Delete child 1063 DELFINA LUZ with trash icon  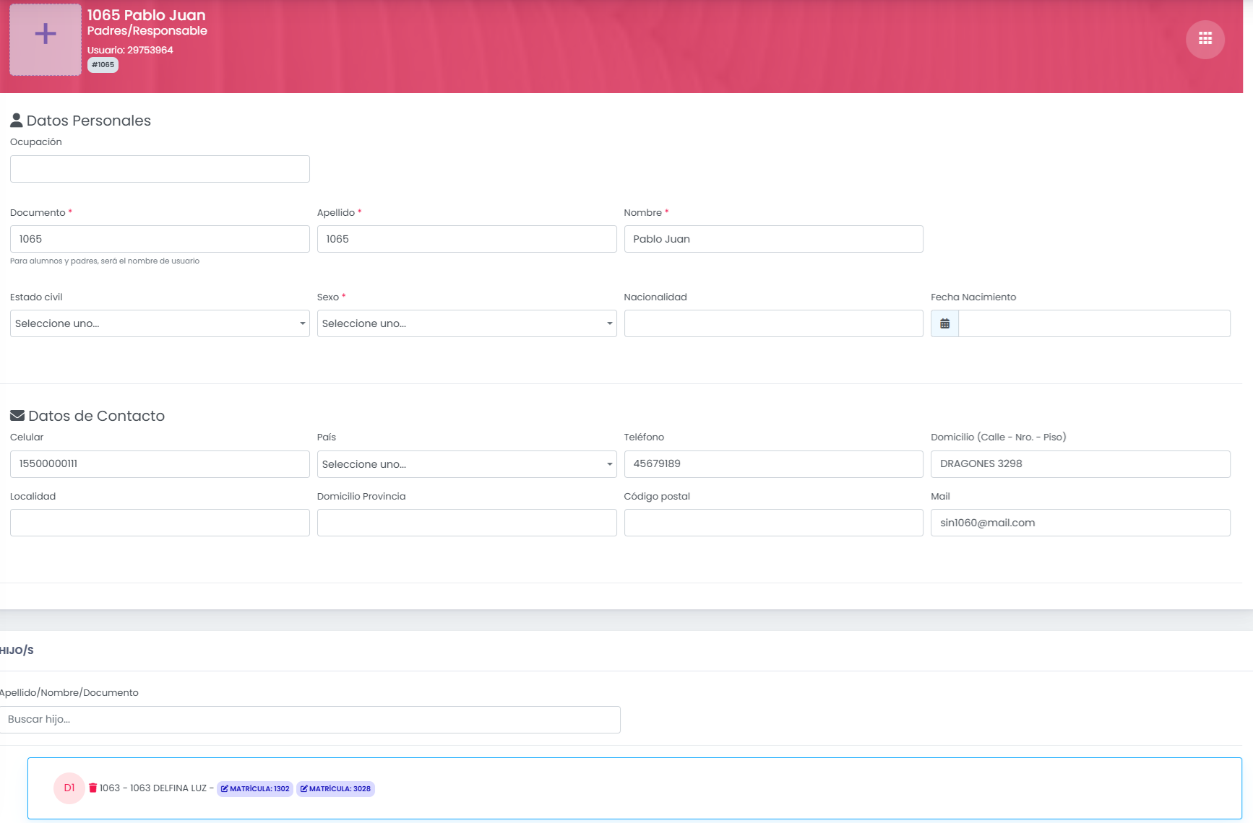[x=93, y=788]
